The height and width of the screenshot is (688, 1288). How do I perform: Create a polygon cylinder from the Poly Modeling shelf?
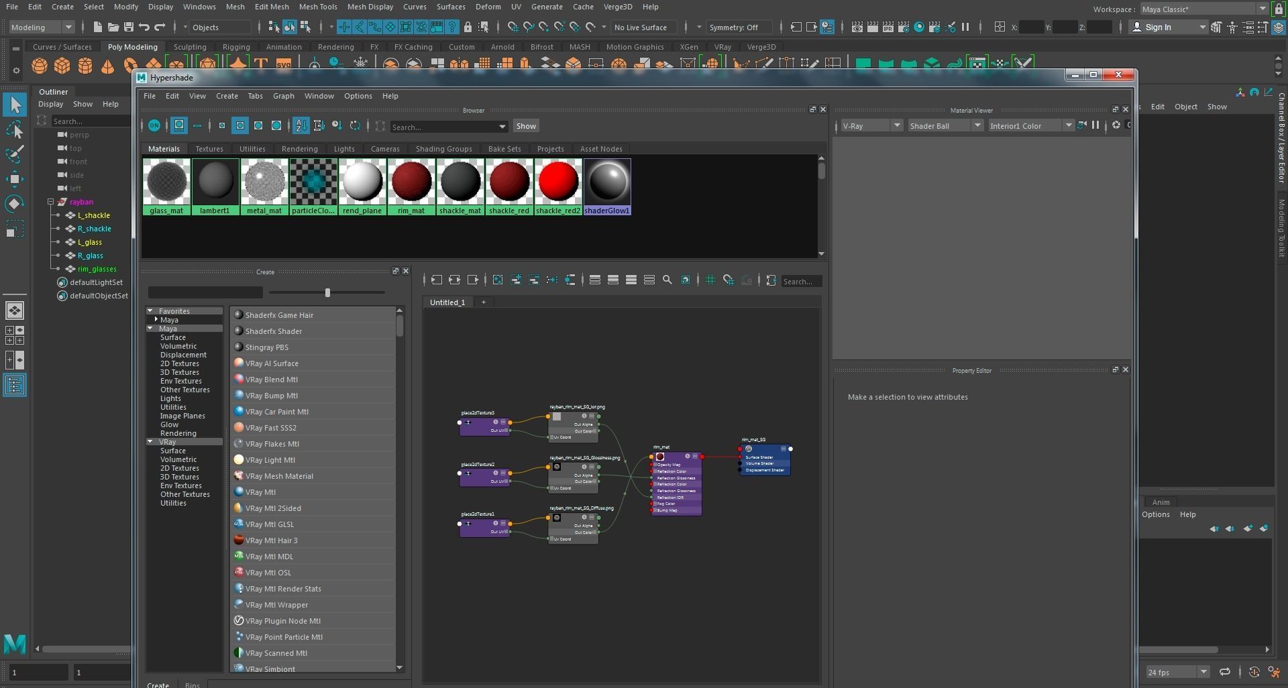pyautogui.click(x=85, y=65)
